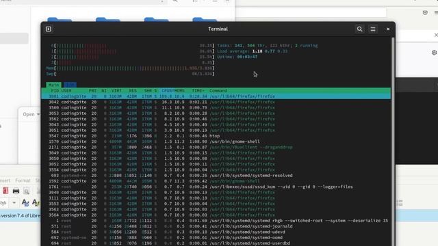438x246 pixels.
Task: Select gnome-shell process row PID 1592
Action: 216,181
